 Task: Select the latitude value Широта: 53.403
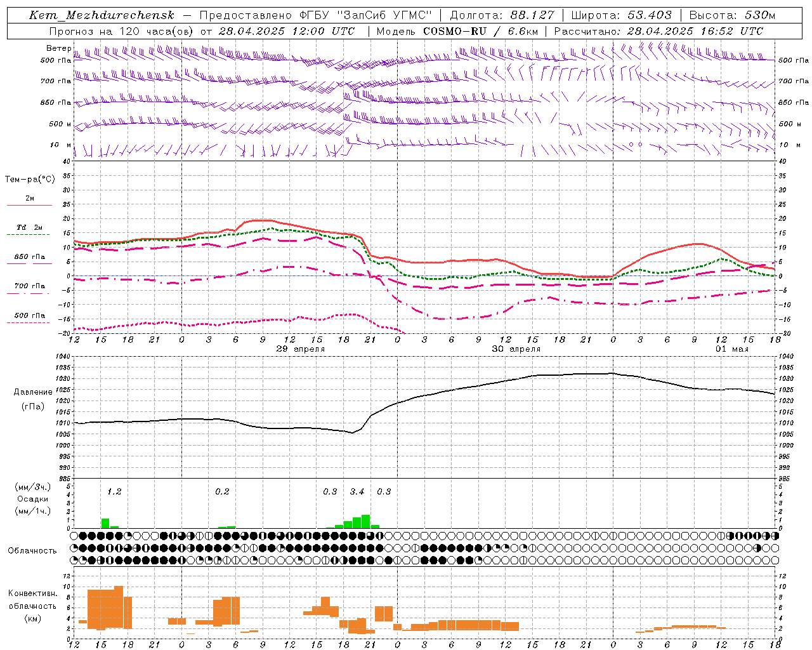(621, 15)
